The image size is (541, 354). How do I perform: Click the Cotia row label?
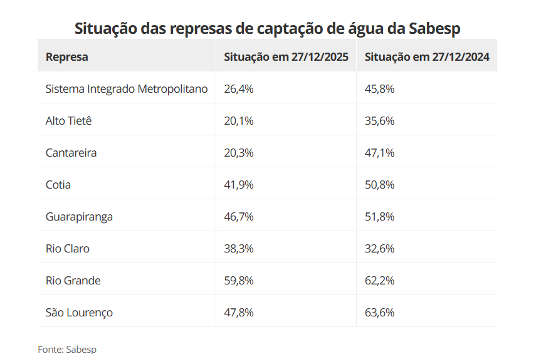point(58,185)
